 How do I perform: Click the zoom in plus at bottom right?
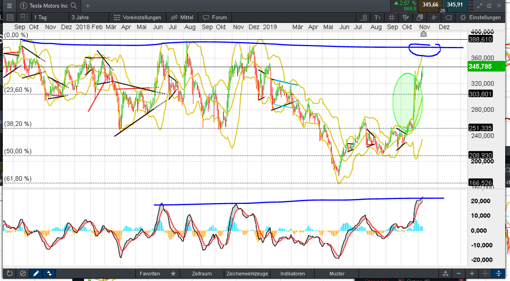472,273
